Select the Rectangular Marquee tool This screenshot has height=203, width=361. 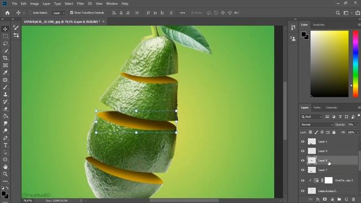[x=5, y=36]
